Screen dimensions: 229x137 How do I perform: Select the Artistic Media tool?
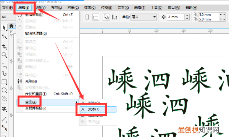tap(4, 73)
